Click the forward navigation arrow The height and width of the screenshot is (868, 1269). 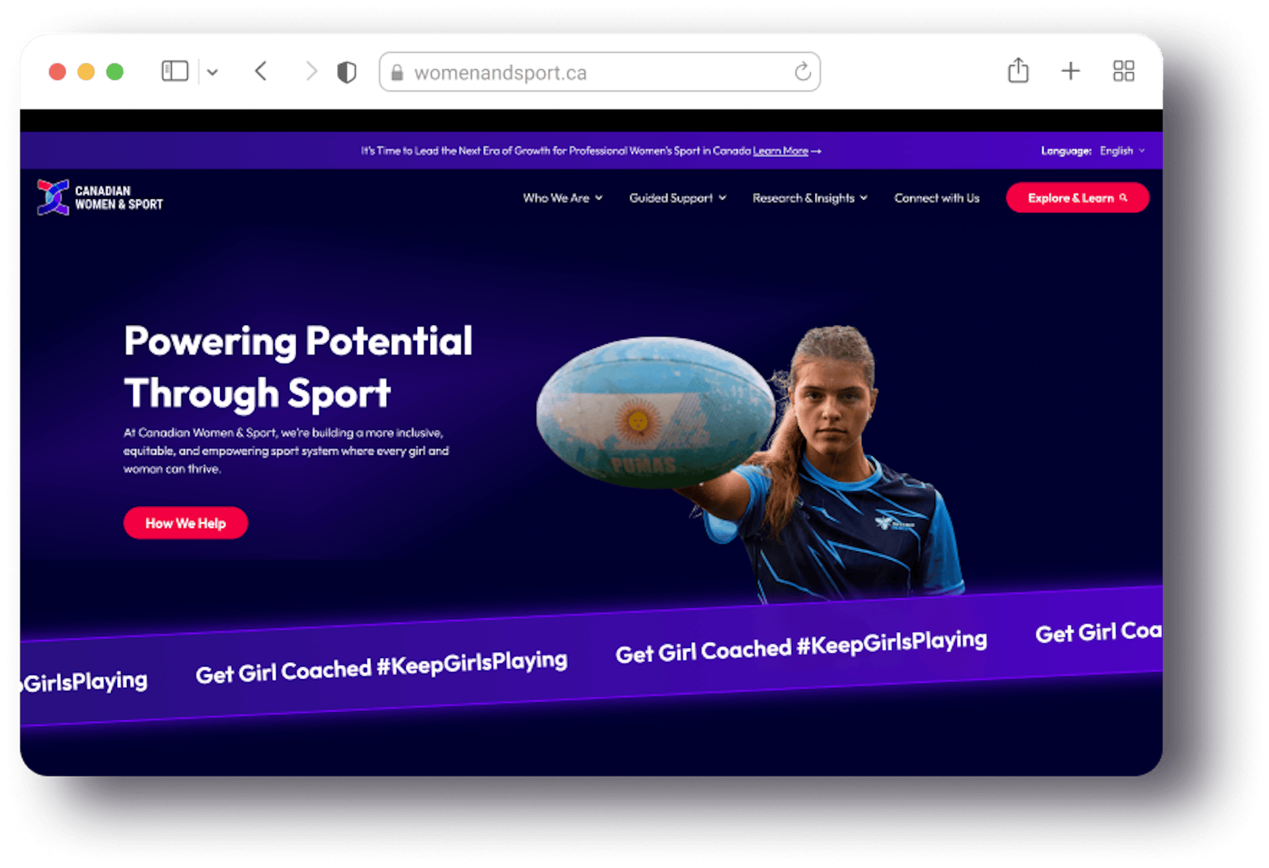click(x=311, y=71)
